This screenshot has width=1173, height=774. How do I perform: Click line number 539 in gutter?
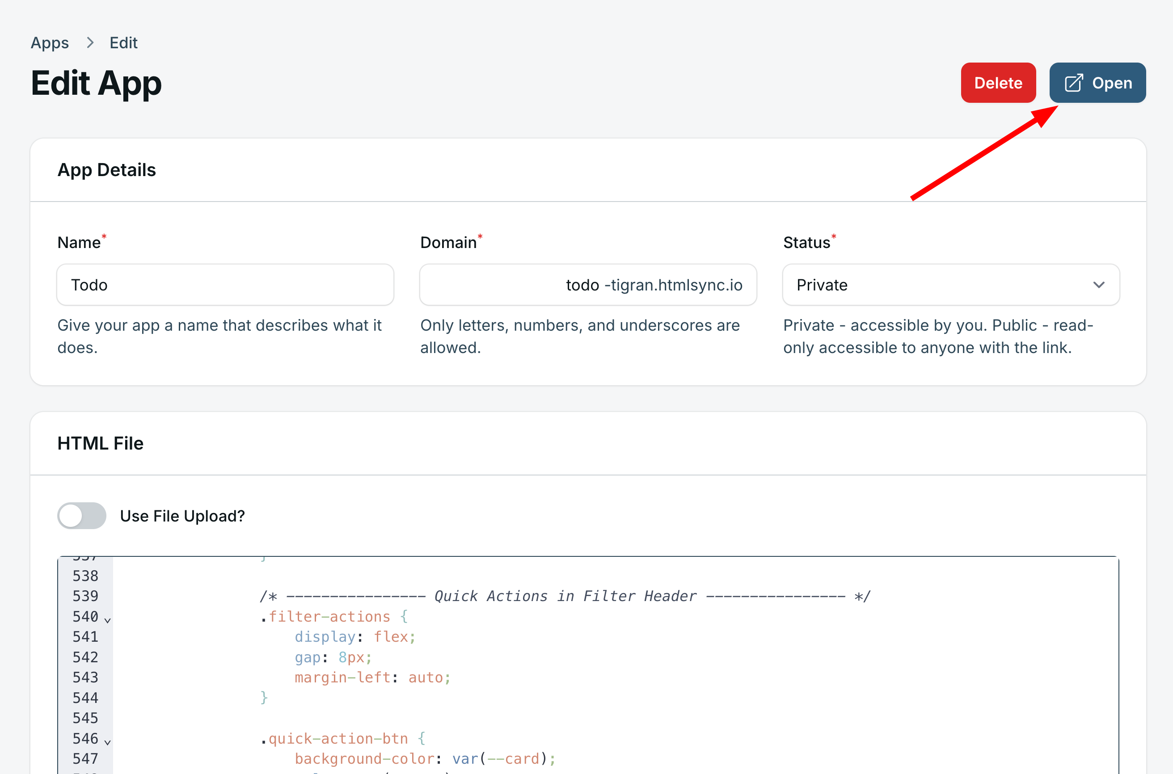85,596
